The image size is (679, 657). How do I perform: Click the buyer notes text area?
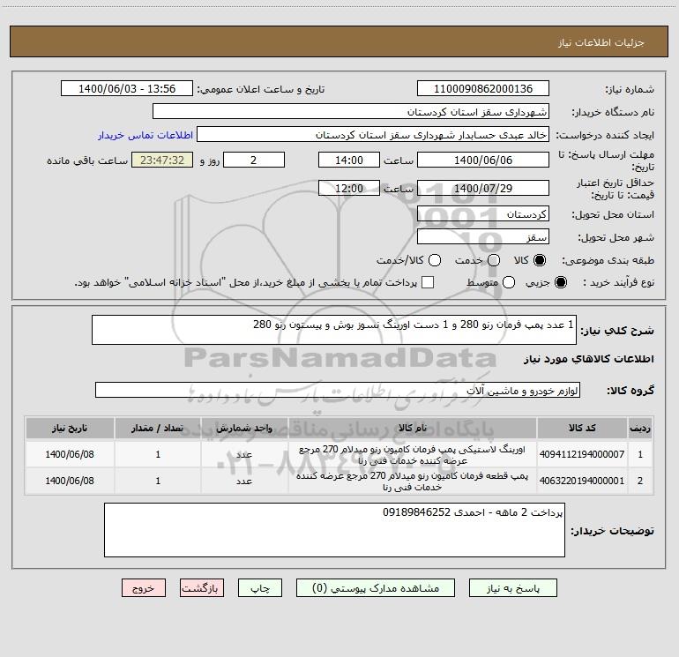pos(334,530)
